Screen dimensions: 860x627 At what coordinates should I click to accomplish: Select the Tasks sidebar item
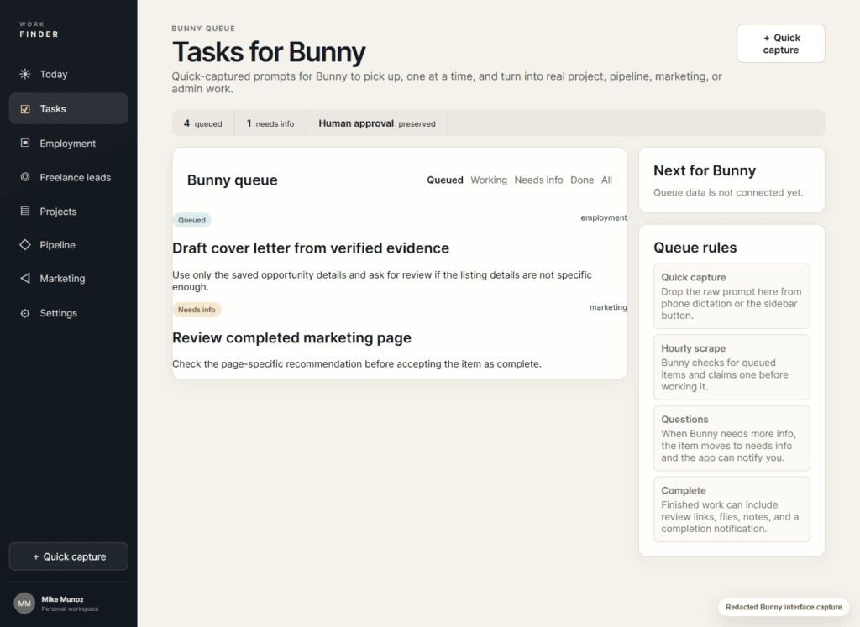[69, 108]
